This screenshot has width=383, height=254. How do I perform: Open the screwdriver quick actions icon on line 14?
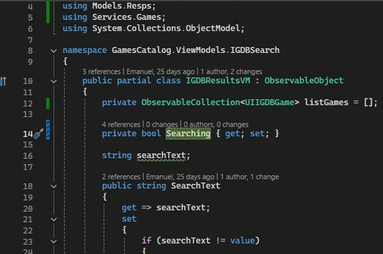[38, 134]
